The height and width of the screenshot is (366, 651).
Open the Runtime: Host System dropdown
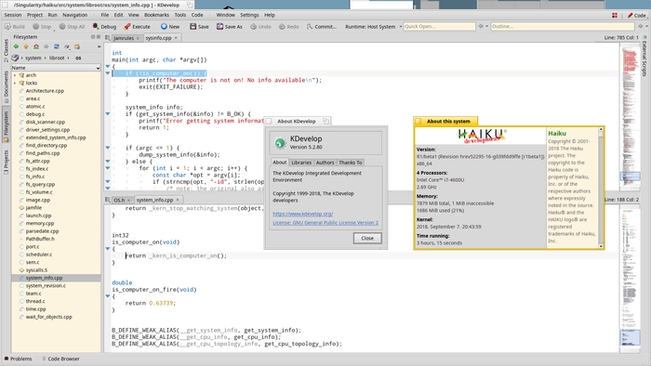(373, 27)
